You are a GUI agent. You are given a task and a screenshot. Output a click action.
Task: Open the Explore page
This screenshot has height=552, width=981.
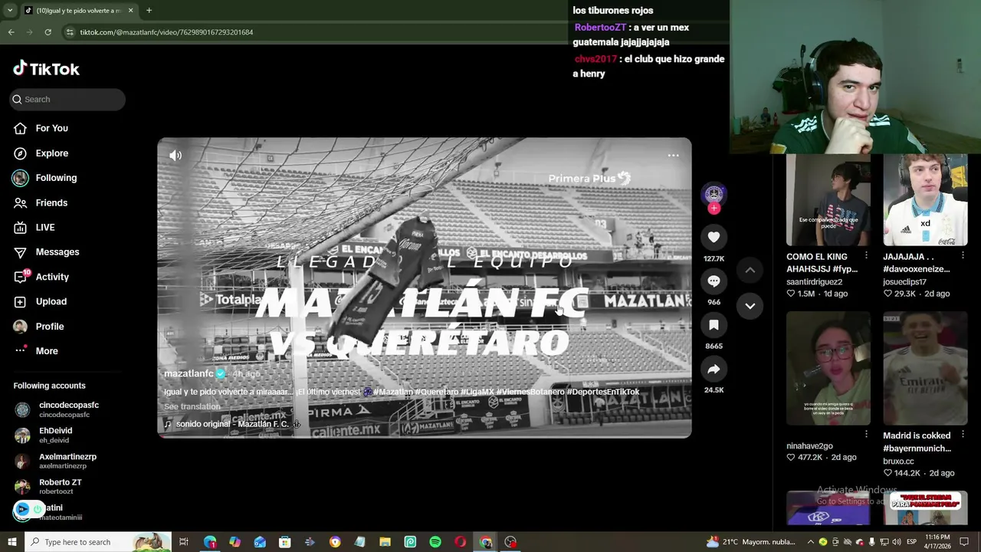point(41,153)
